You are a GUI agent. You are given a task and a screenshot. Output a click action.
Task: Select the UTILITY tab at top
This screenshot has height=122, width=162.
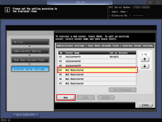coord(80,2)
